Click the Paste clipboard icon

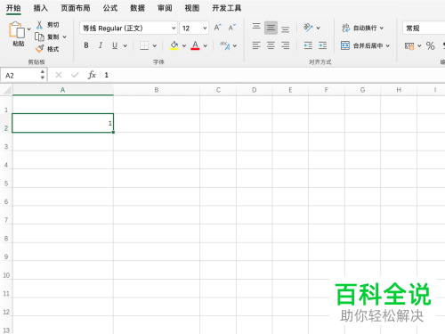17,29
